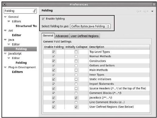Switch to the User Defined Regions tab
This screenshot has height=118, width=157.
click(x=84, y=36)
